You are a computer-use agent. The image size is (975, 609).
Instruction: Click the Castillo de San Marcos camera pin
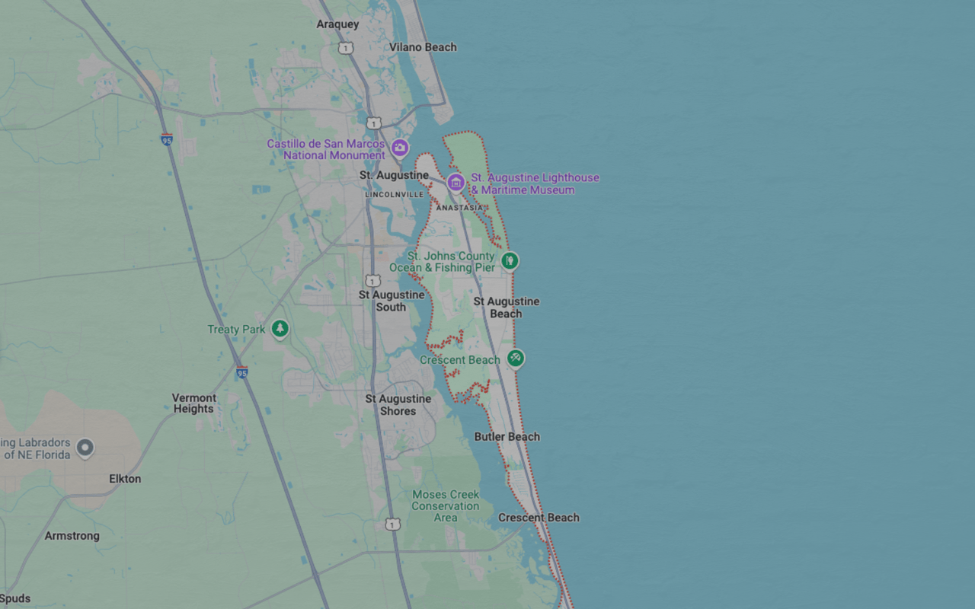399,148
